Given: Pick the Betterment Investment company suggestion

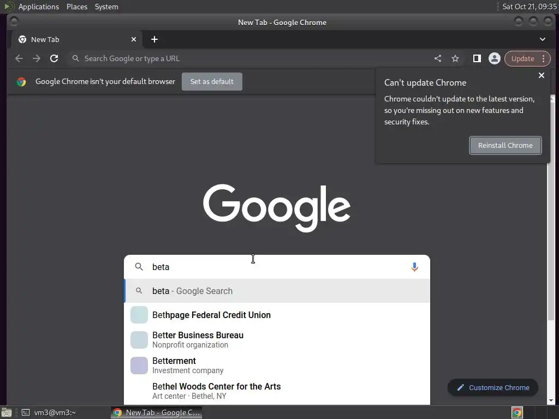Looking at the screenshot, I should 277,366.
